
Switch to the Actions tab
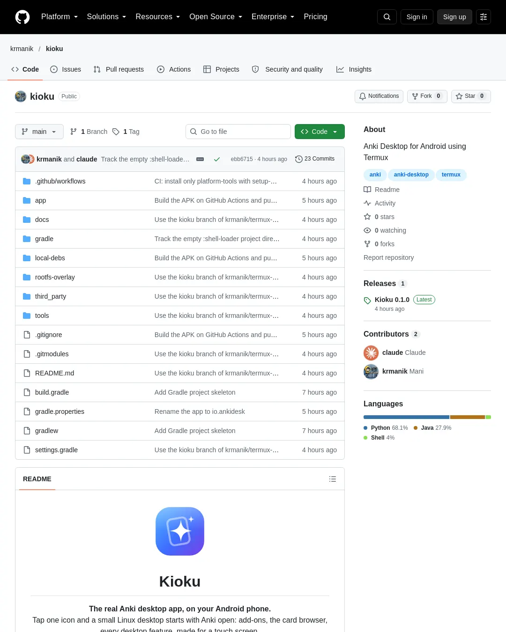tap(174, 69)
